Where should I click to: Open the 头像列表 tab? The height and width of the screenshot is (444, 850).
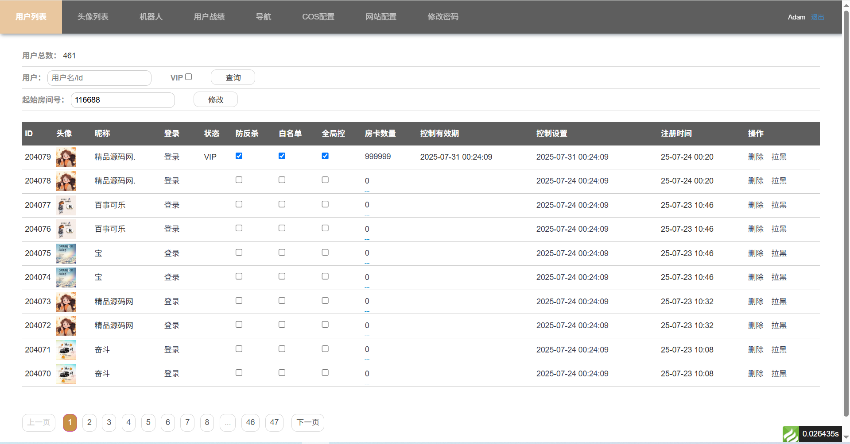[x=93, y=17]
